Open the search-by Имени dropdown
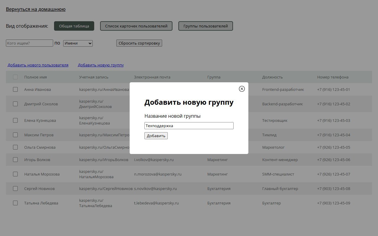The image size is (378, 236). [78, 43]
